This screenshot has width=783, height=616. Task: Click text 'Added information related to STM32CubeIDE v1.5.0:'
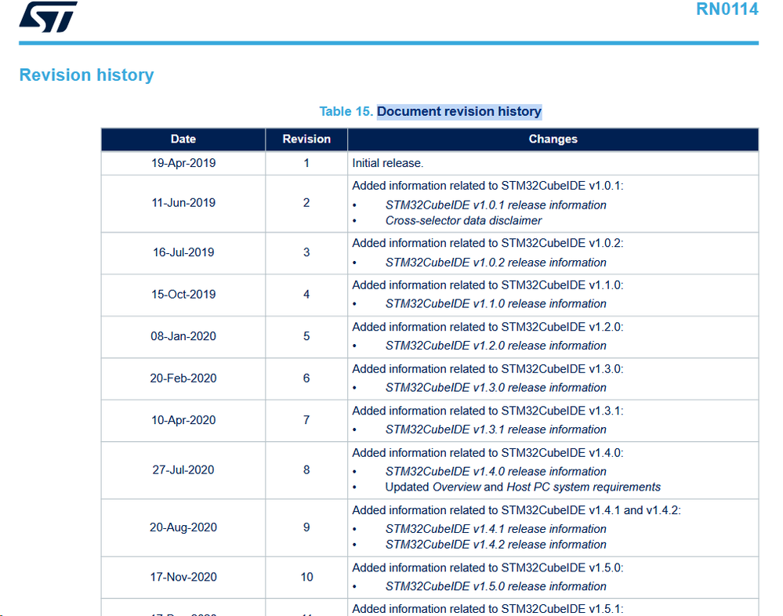coord(488,567)
